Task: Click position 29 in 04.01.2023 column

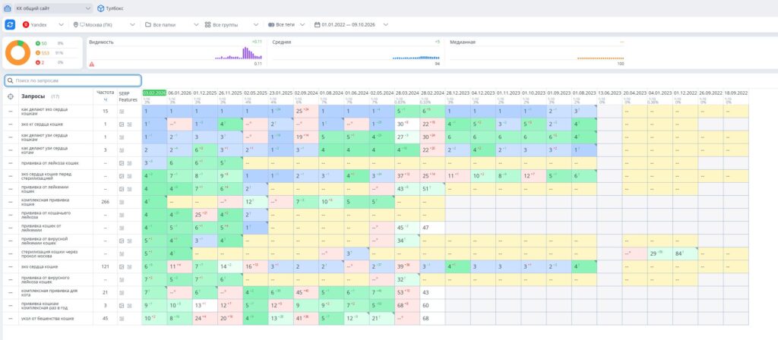Action: (x=653, y=253)
